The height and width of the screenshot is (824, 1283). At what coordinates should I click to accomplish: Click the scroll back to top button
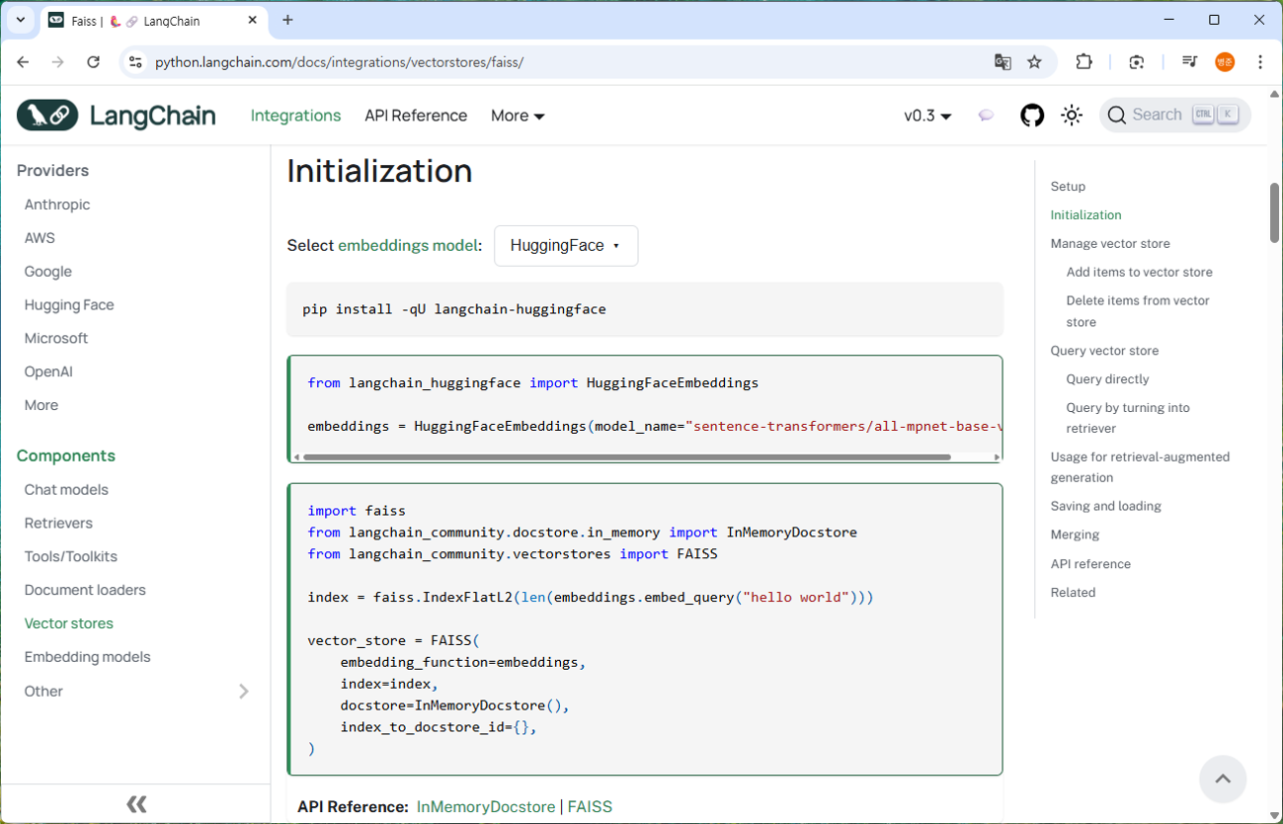pyautogui.click(x=1223, y=779)
